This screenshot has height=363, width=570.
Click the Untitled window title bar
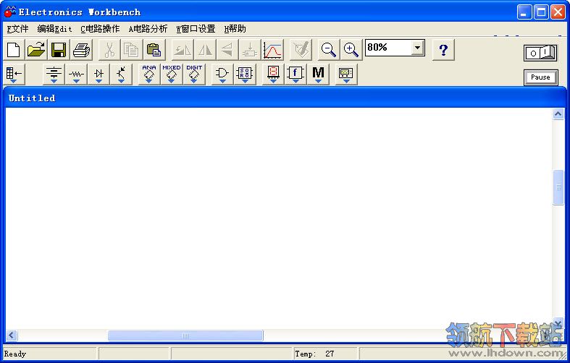[x=285, y=98]
